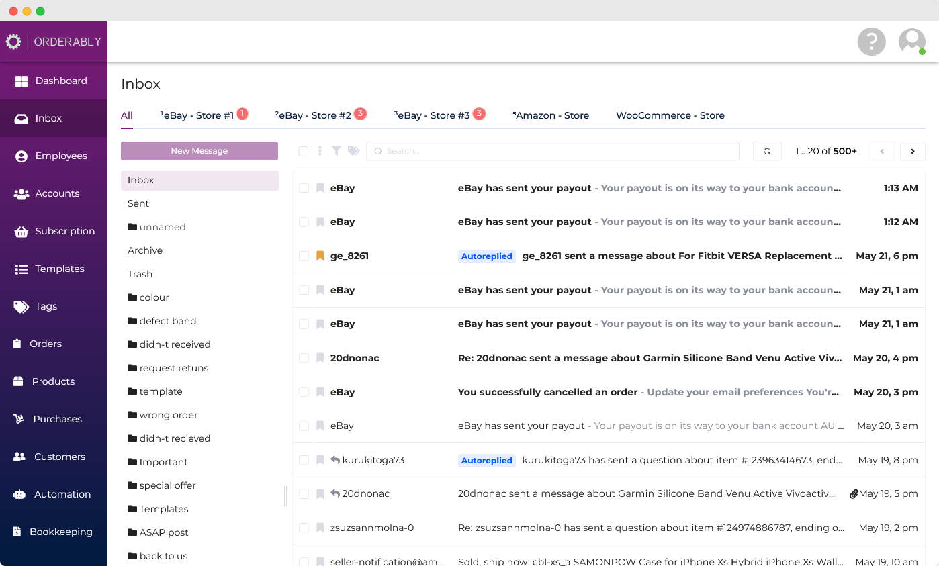Viewport: 939px width, 566px height.
Task: Open the folder panel splitter handle
Action: pos(285,496)
